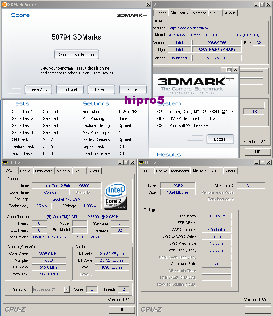The width and height of the screenshot is (273, 316).
Task: Click the CPU-Z title bar icon in bottom-left window
Action: (x=5, y=163)
